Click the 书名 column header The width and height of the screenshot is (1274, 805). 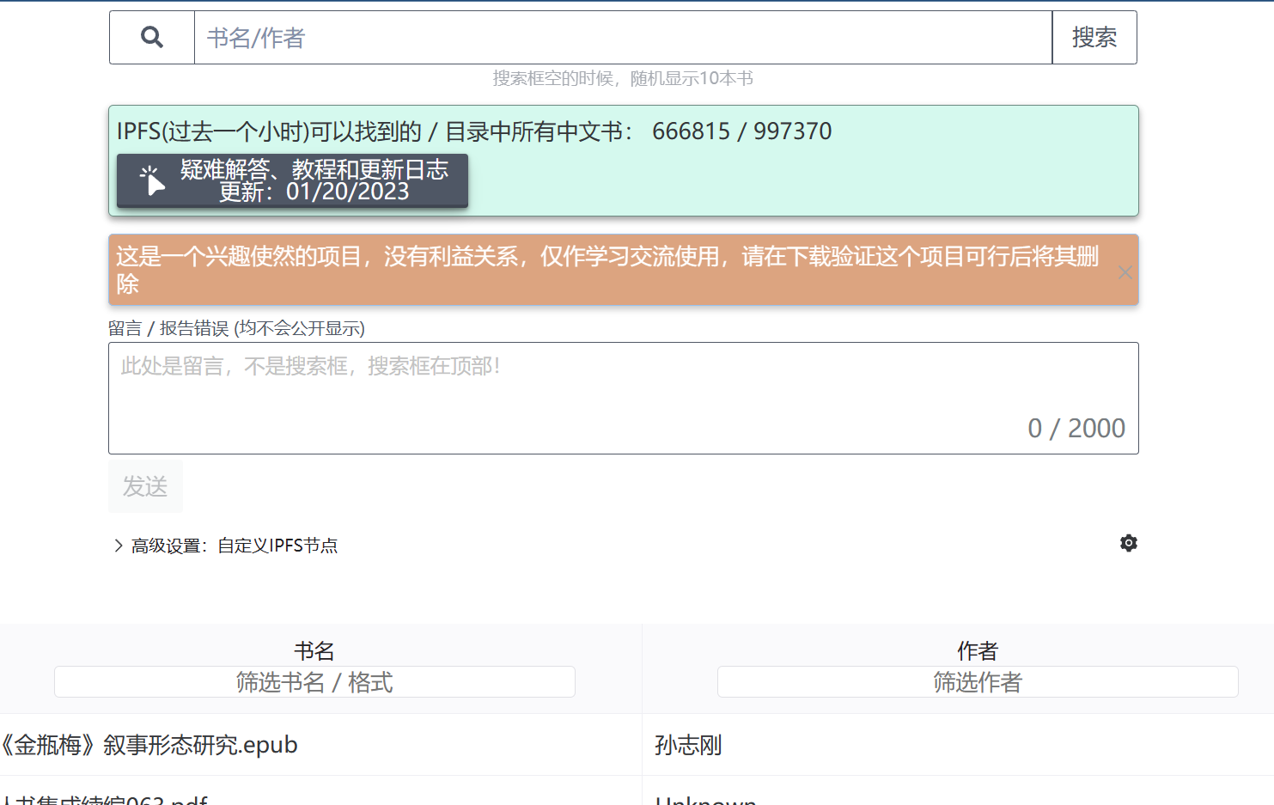pyautogui.click(x=314, y=650)
